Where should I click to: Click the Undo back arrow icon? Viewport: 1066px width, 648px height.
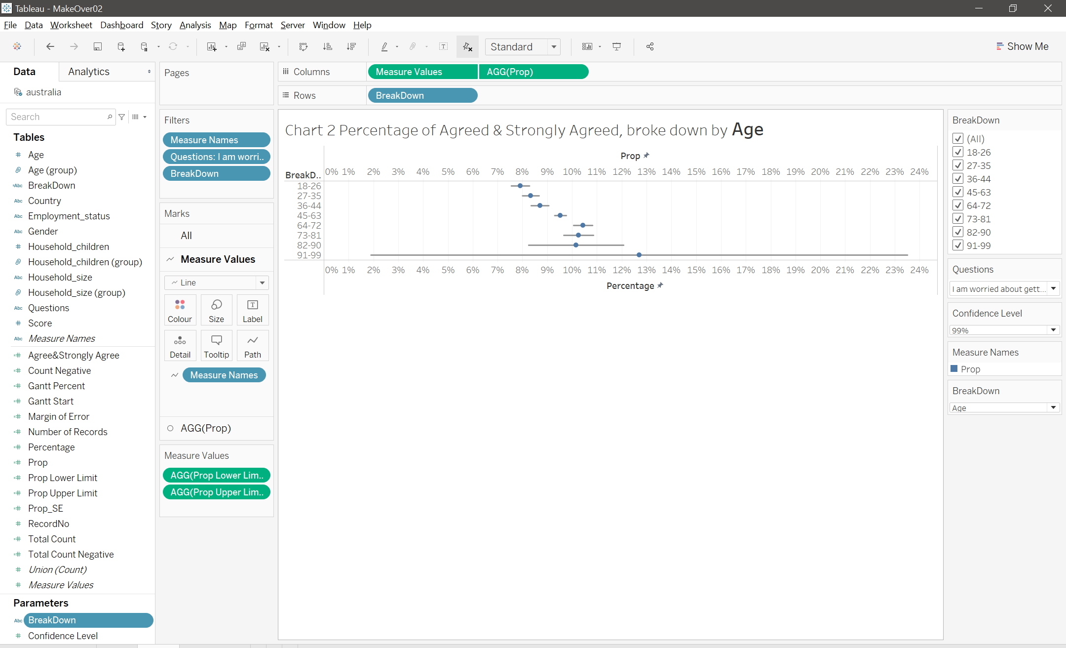(x=50, y=46)
